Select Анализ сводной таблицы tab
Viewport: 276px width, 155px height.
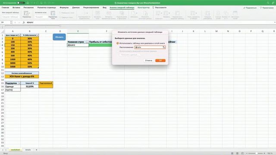point(122,8)
